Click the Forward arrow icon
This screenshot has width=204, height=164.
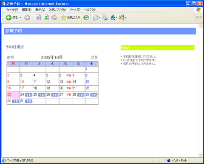coord(27,18)
